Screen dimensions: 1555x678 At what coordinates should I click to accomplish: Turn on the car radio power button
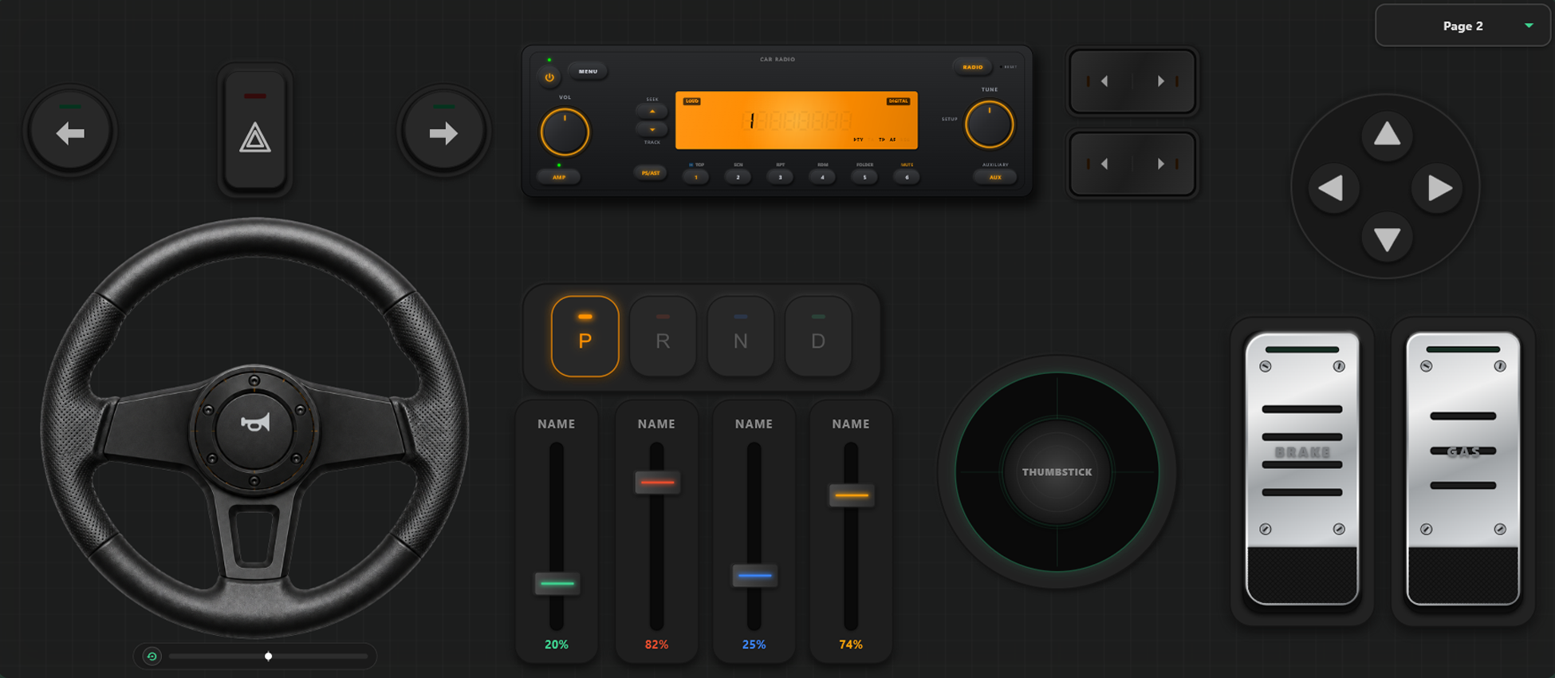point(549,77)
